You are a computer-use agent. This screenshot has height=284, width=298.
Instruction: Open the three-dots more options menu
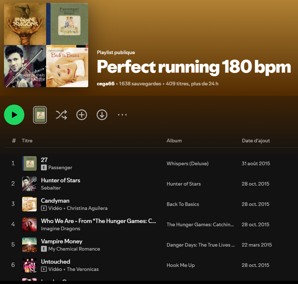(x=122, y=115)
